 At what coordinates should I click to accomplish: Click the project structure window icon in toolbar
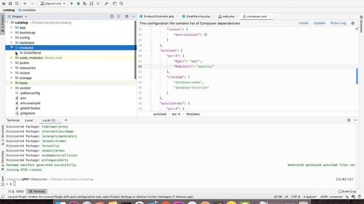pyautogui.click(x=115, y=3)
